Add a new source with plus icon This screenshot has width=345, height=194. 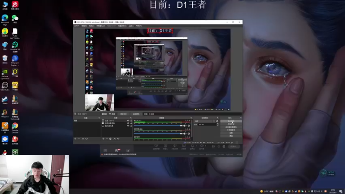(x=103, y=139)
